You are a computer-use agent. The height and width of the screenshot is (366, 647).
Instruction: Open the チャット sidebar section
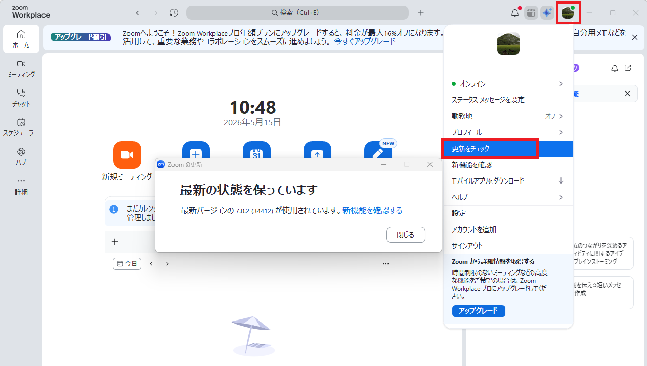coord(21,98)
